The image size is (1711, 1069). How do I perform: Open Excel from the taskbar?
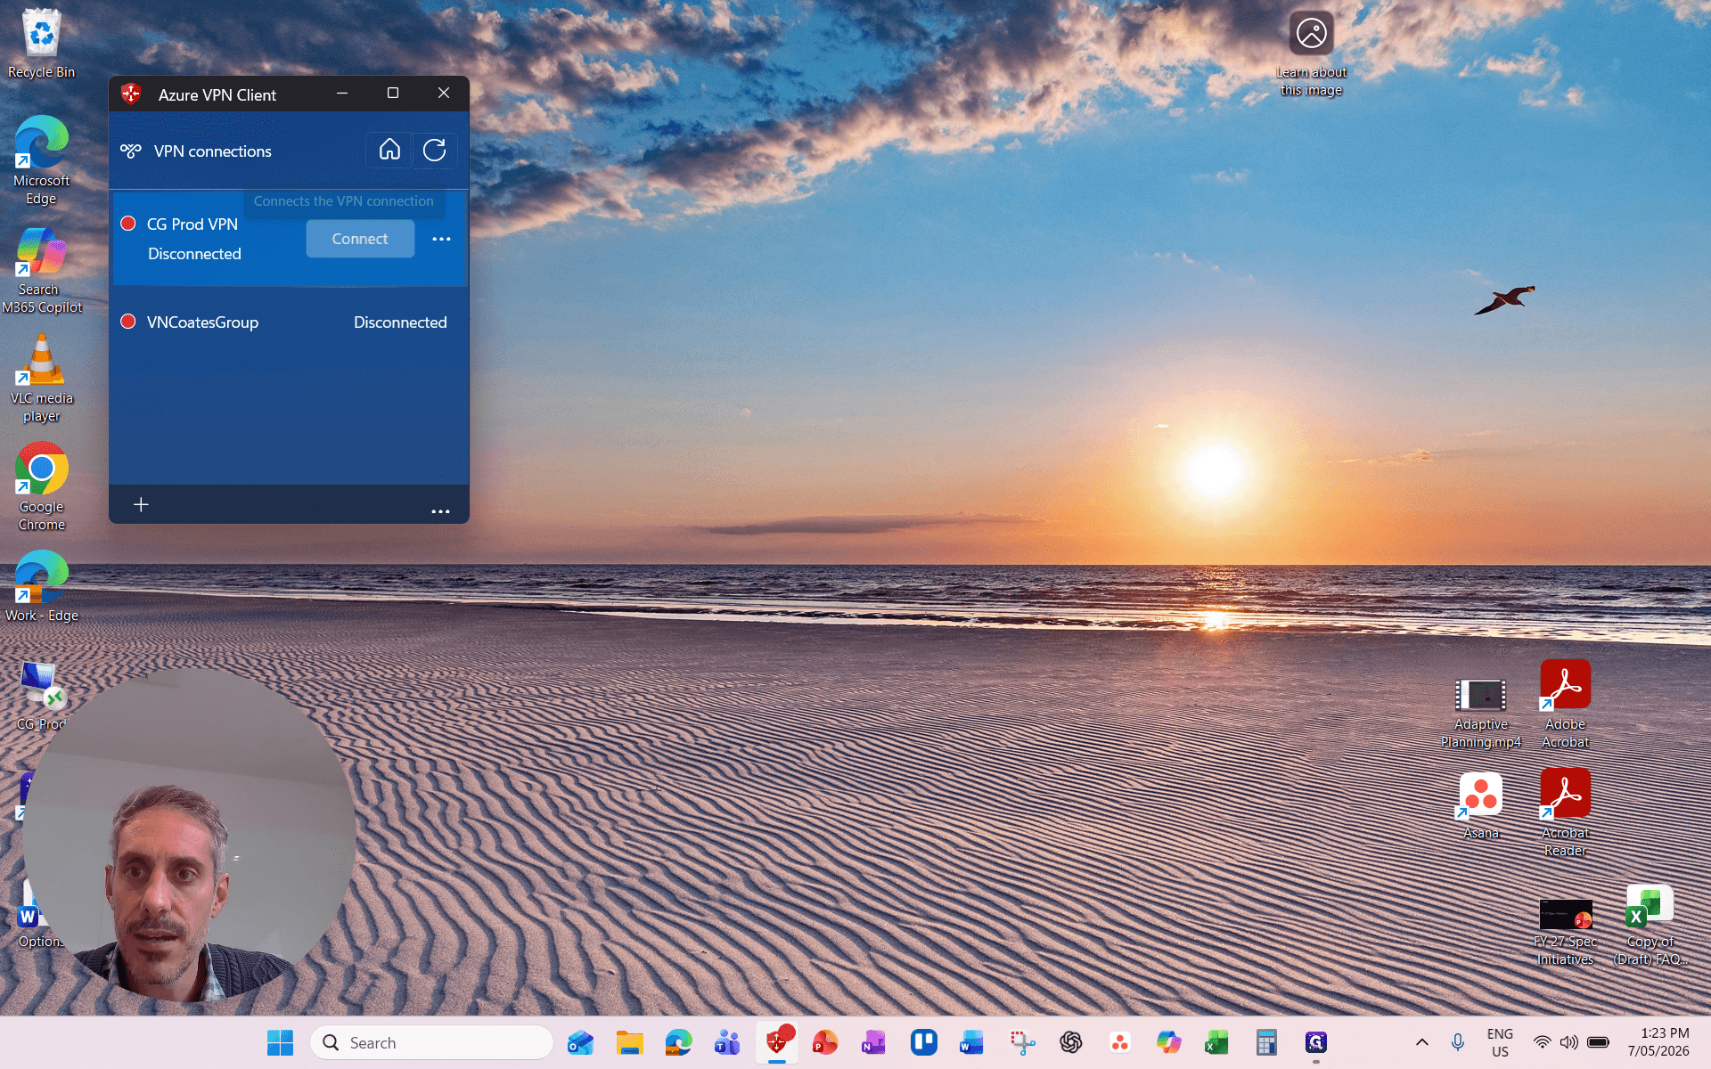pos(1216,1042)
